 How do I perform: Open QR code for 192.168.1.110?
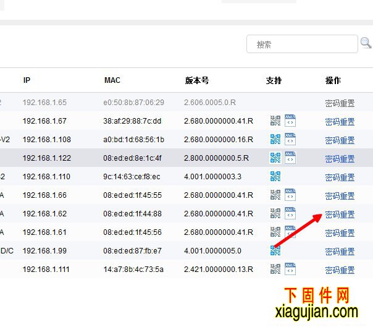[275, 176]
